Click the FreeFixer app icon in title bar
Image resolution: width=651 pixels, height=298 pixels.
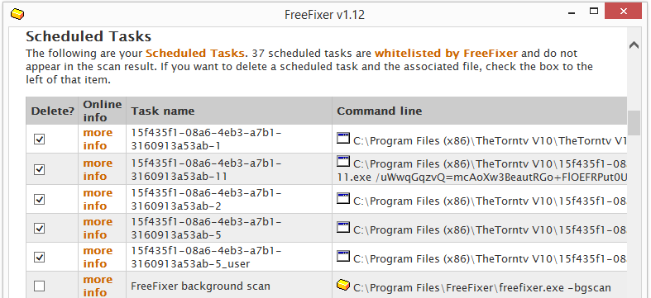[x=17, y=15]
